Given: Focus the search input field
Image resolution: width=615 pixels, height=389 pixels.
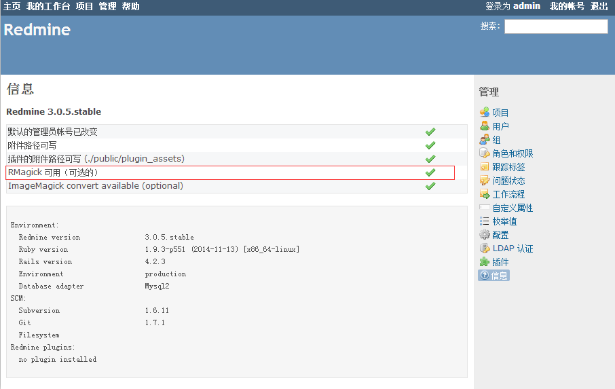Looking at the screenshot, I should click(x=556, y=26).
